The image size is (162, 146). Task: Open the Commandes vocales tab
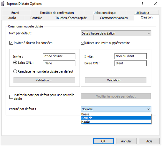[114, 18]
